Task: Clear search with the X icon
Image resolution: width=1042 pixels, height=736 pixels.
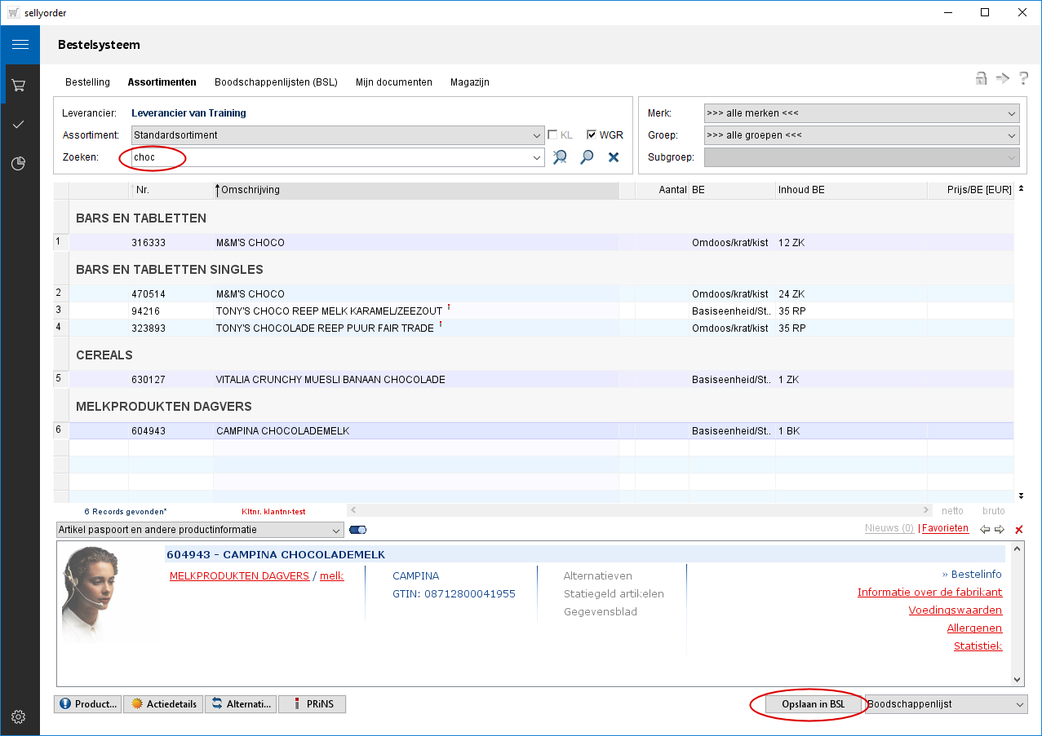Action: pos(614,157)
